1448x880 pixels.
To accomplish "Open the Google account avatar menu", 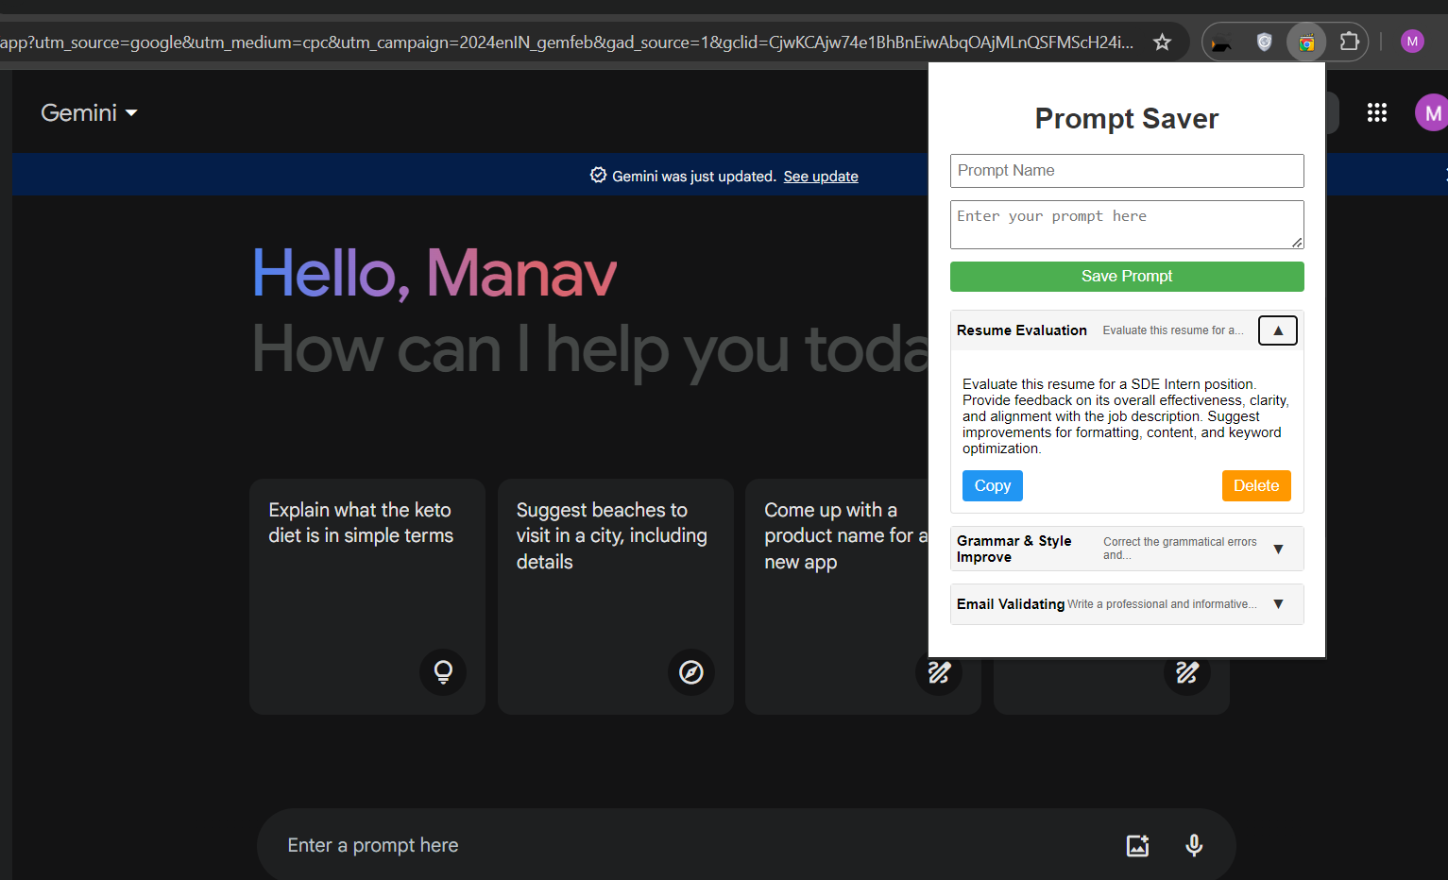I will pyautogui.click(x=1433, y=112).
